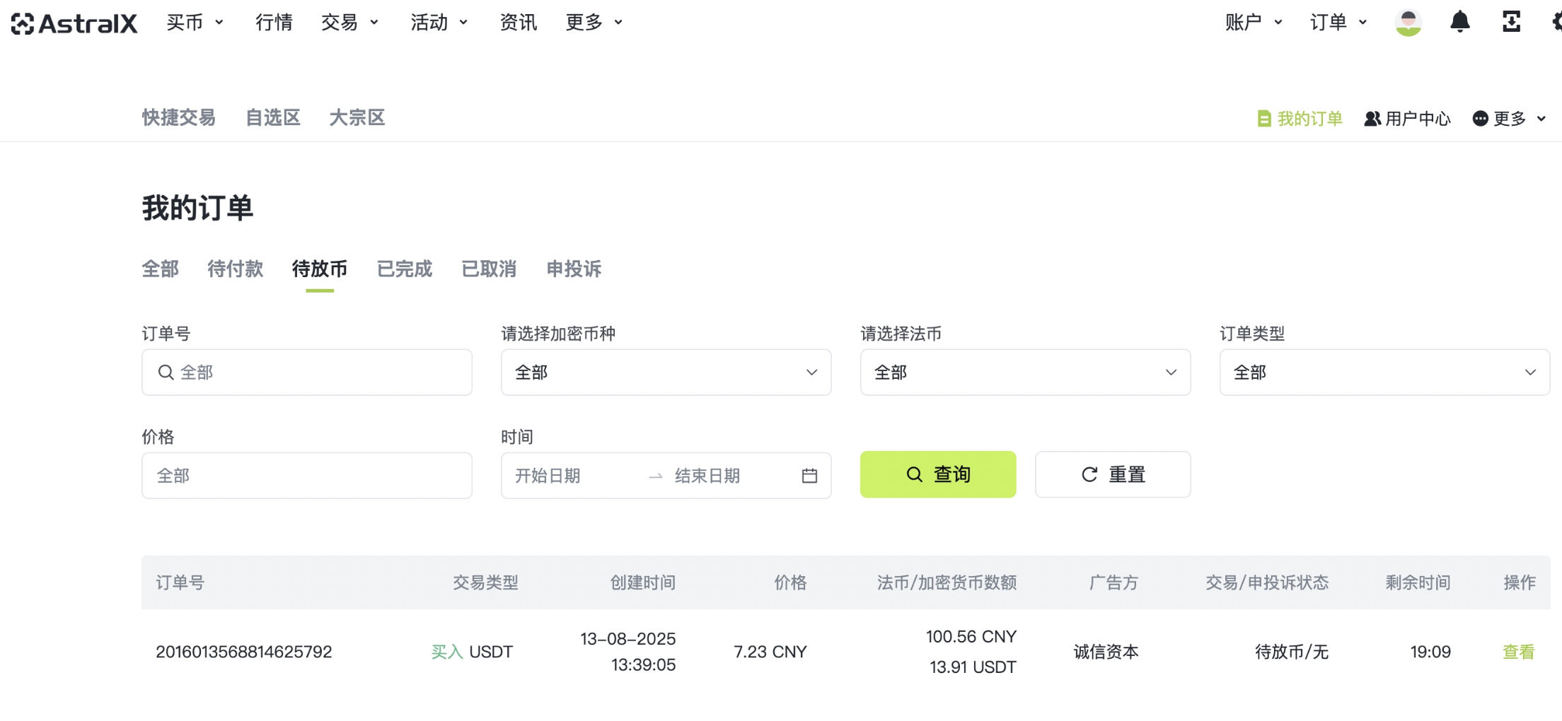Open the notifications bell

[1460, 22]
